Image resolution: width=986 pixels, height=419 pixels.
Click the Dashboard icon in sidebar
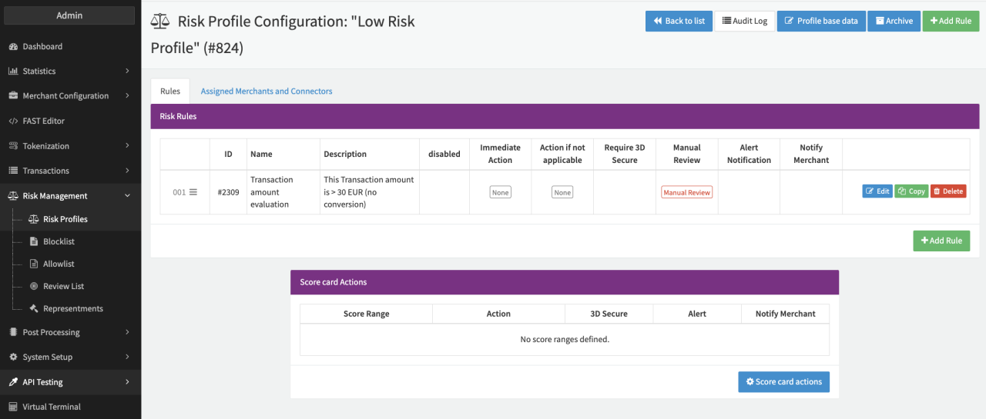[13, 47]
